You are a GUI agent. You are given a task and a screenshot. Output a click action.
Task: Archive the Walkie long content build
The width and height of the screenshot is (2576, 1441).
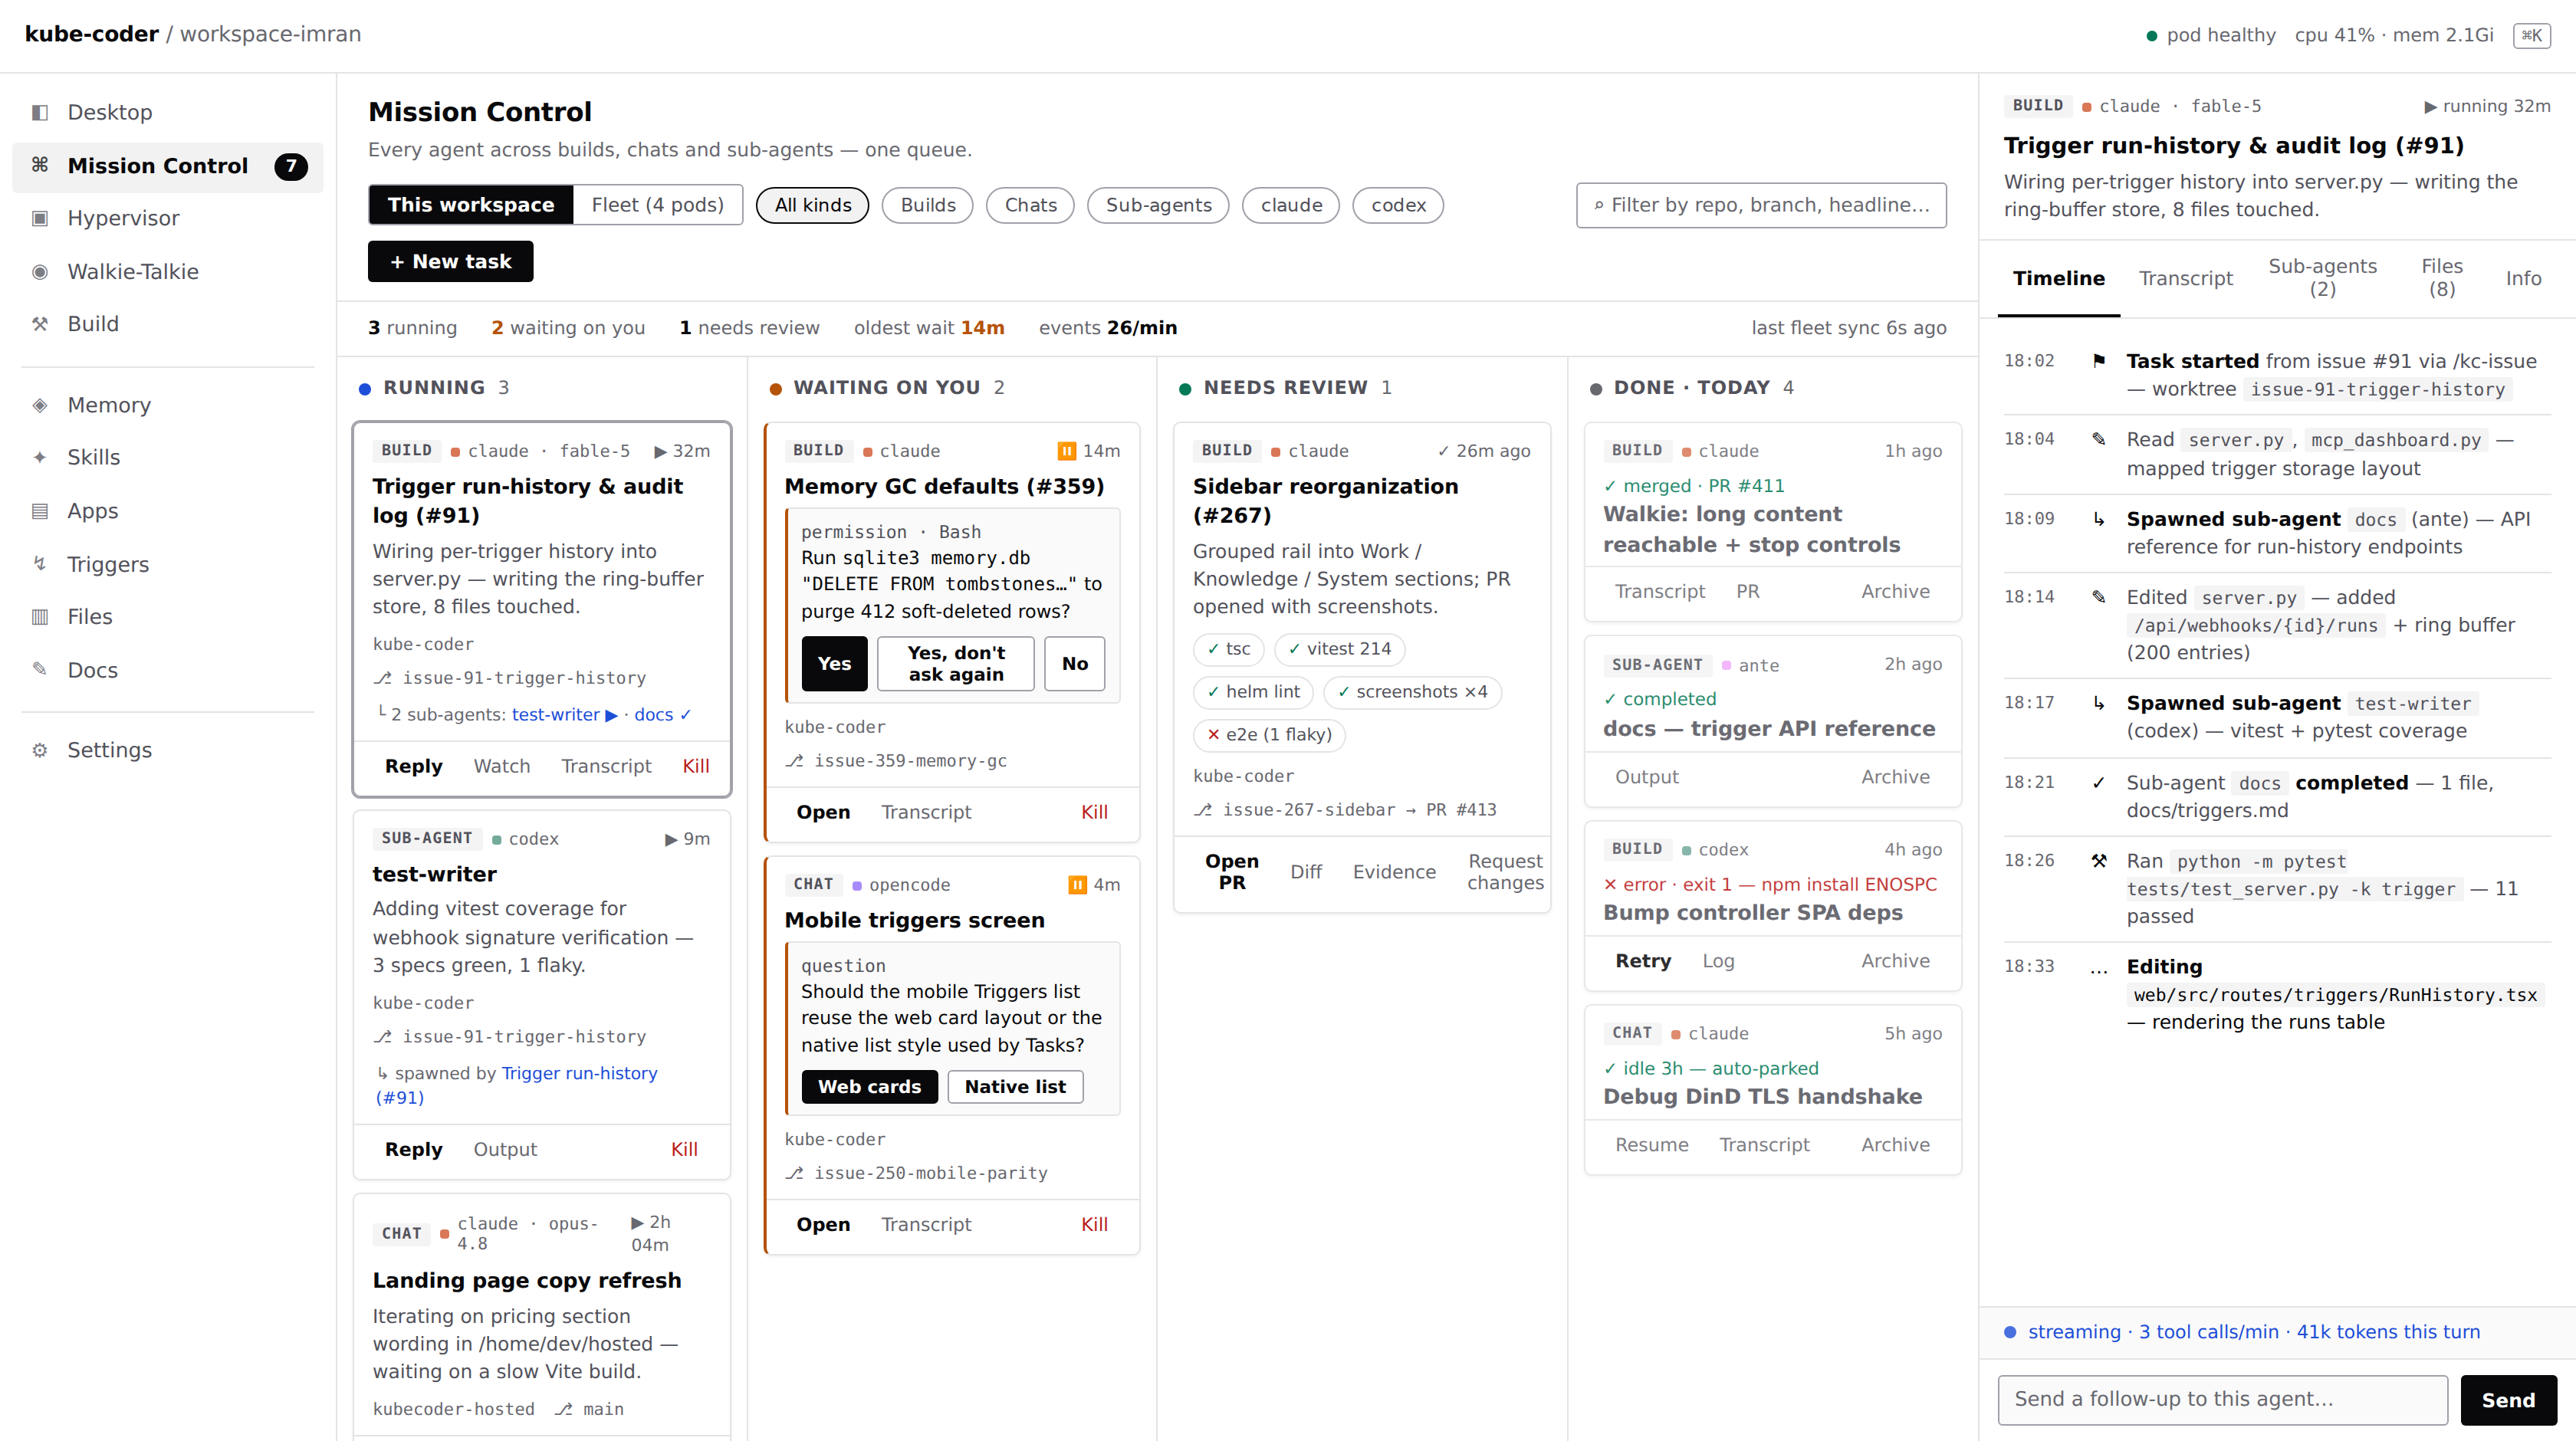tap(1895, 592)
